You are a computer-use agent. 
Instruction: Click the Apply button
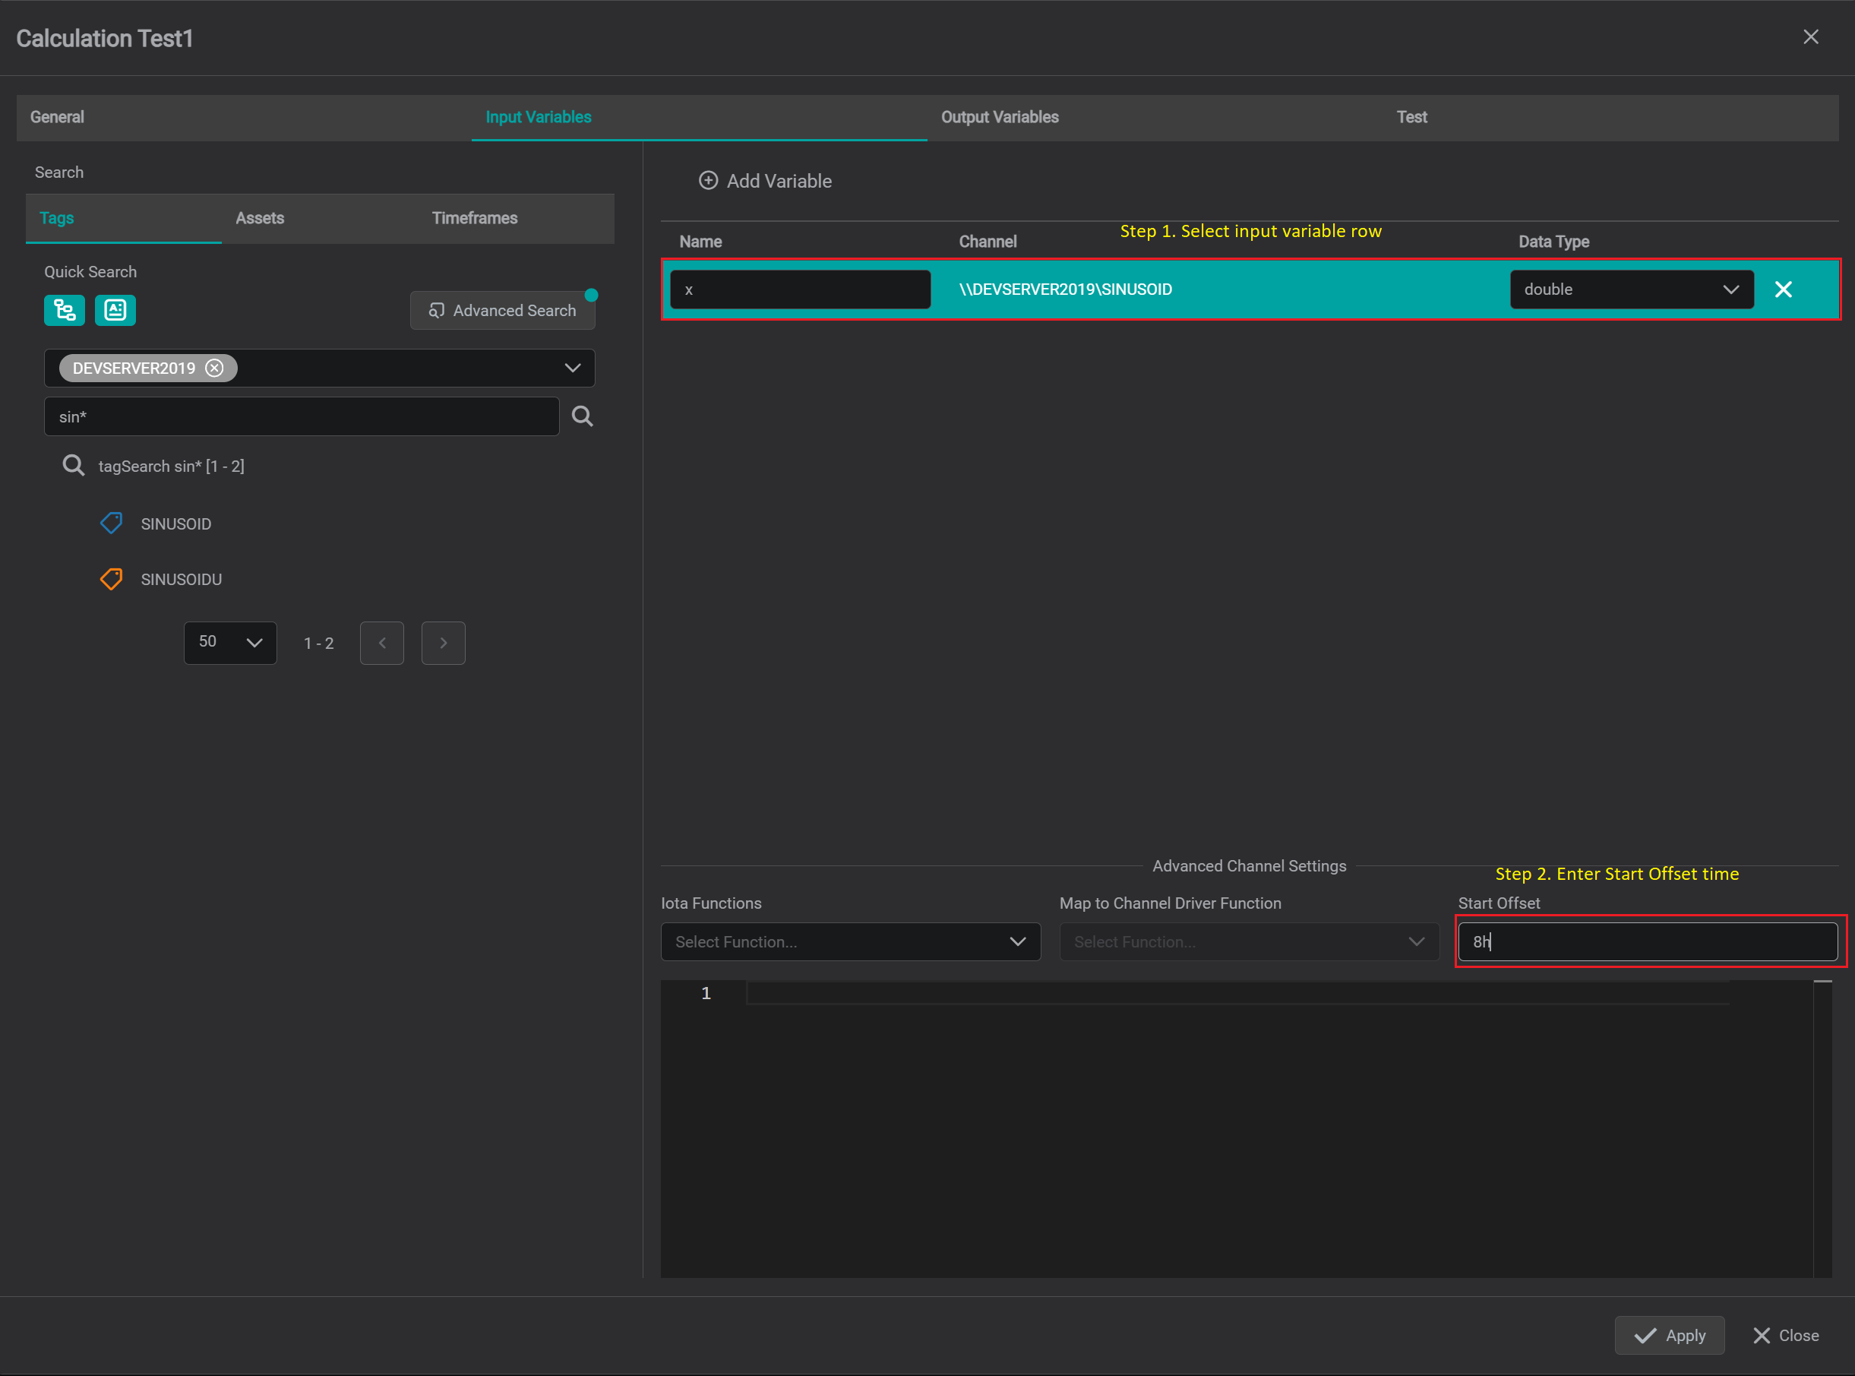pyautogui.click(x=1670, y=1335)
